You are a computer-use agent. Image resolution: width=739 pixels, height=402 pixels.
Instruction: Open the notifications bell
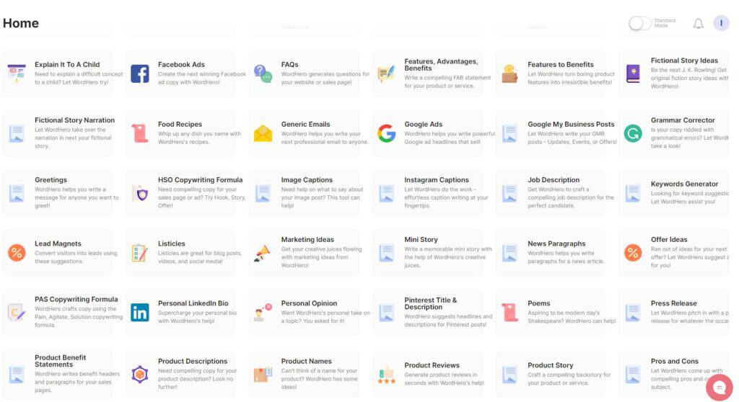click(x=698, y=24)
